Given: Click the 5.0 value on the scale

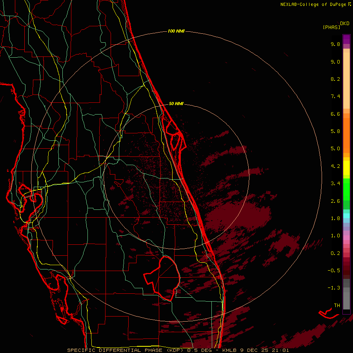Looking at the screenshot, I should [335, 149].
